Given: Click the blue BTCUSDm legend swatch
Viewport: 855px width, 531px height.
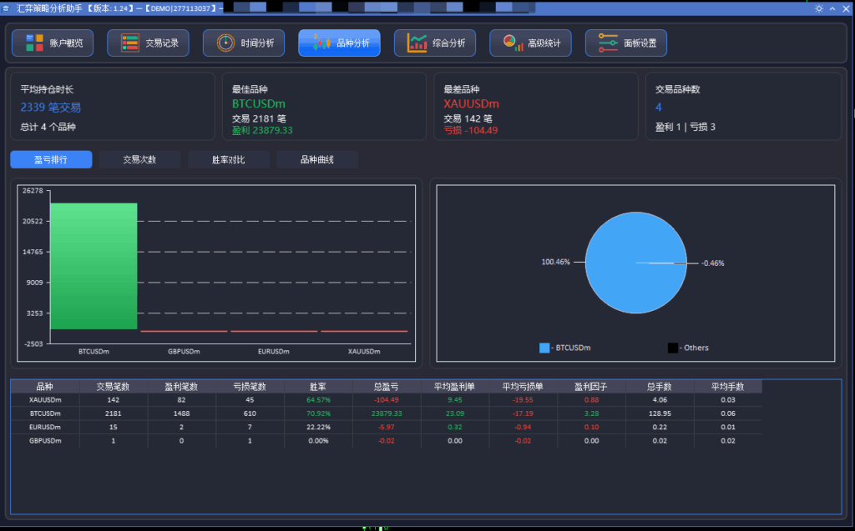Looking at the screenshot, I should point(544,348).
